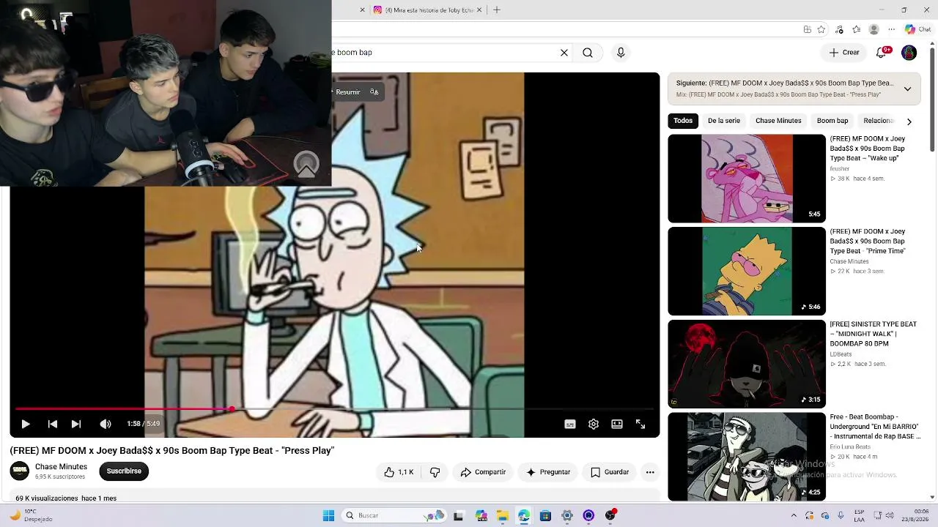This screenshot has width=938, height=527.
Task: Subscribe to Chase Minutes with Suscribirse
Action: 124,471
